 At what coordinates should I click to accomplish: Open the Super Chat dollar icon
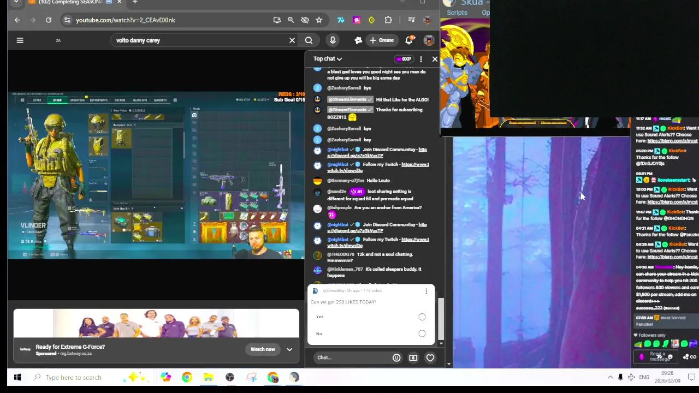[413, 358]
